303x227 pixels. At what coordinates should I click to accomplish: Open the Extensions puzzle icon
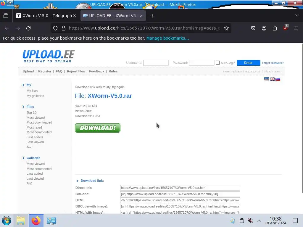point(275,28)
